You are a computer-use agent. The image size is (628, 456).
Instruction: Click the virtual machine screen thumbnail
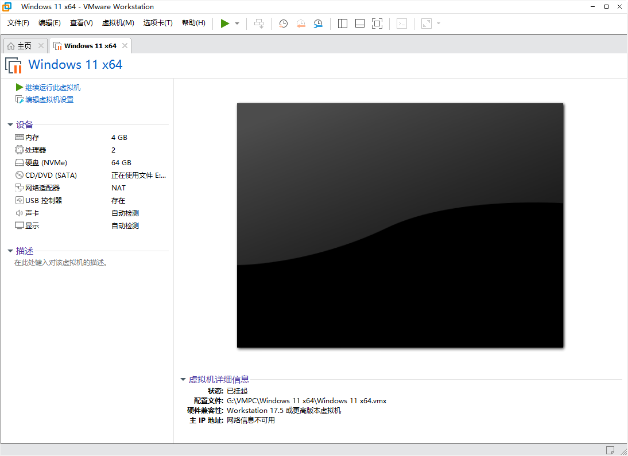point(400,225)
